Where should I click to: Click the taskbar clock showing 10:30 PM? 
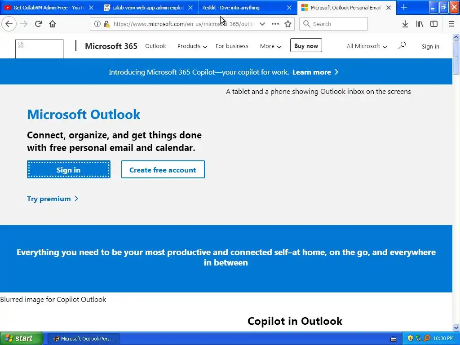(x=443, y=339)
